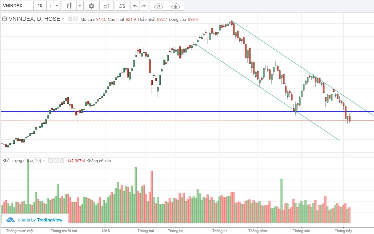Screen dimensions: 374x234
Task: Expand the time interval dropdown arrow
Action: click(57, 6)
